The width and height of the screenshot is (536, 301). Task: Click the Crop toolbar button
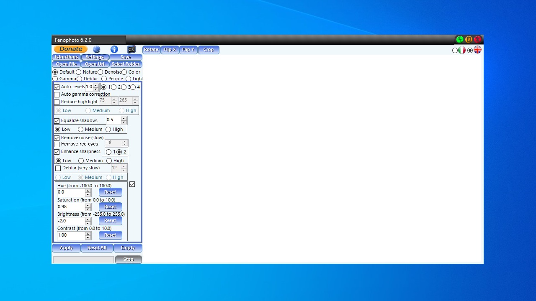(x=209, y=50)
